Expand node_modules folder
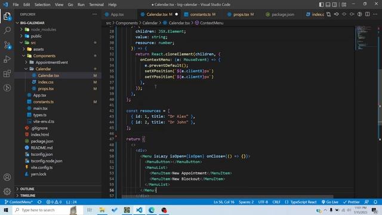382x215 pixels. coord(44,29)
